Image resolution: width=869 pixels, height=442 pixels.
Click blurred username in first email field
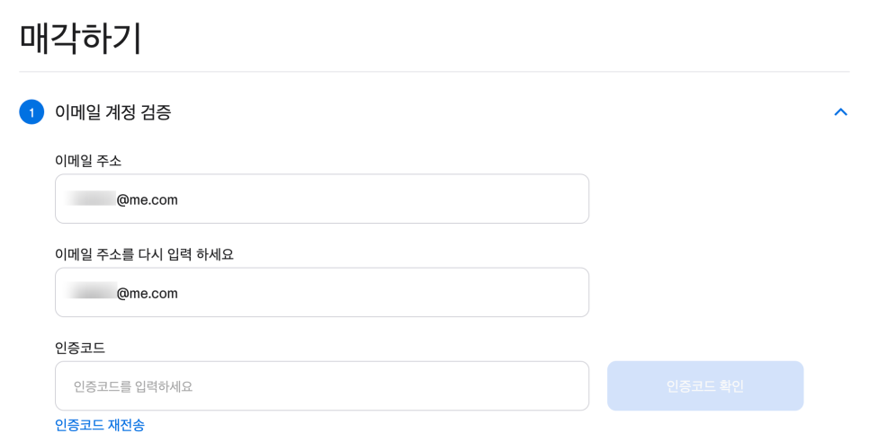tap(93, 199)
